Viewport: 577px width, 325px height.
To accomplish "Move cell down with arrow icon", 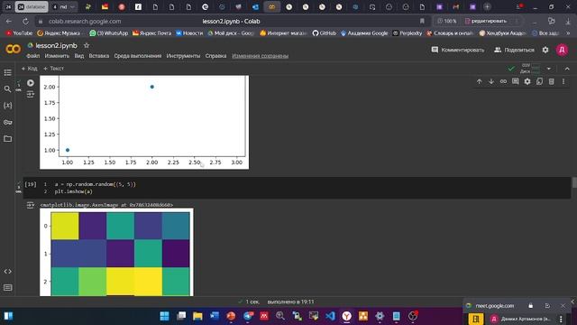I will pos(491,81).
